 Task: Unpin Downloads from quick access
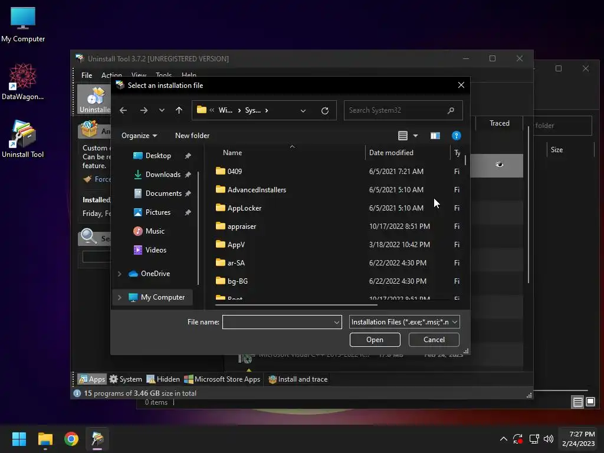[x=188, y=175]
